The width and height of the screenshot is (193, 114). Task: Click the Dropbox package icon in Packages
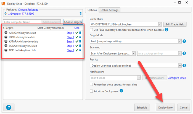pos(6,14)
